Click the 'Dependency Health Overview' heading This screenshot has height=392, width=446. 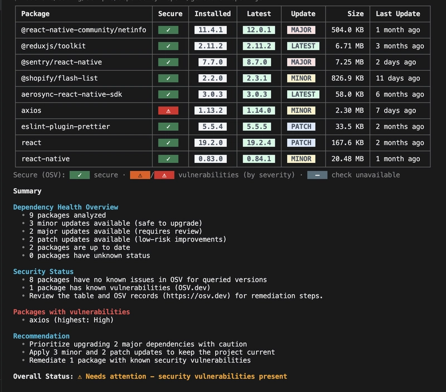point(66,207)
